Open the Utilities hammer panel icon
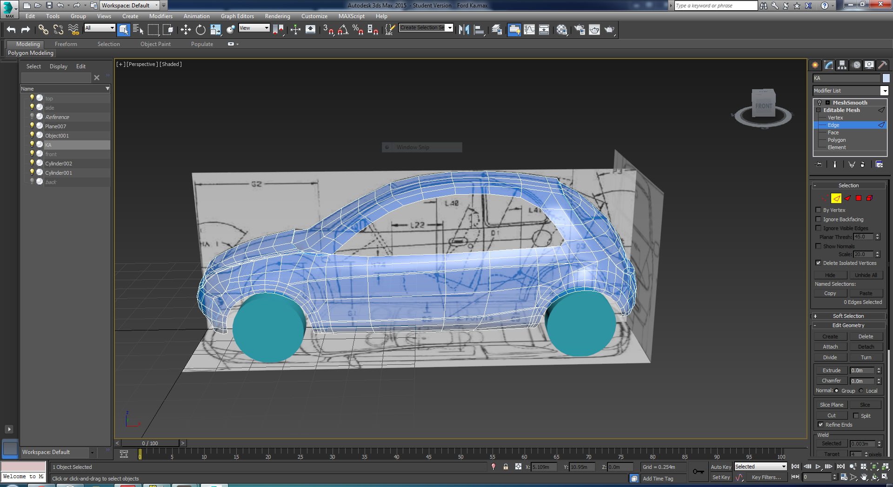Image resolution: width=893 pixels, height=487 pixels. (882, 65)
